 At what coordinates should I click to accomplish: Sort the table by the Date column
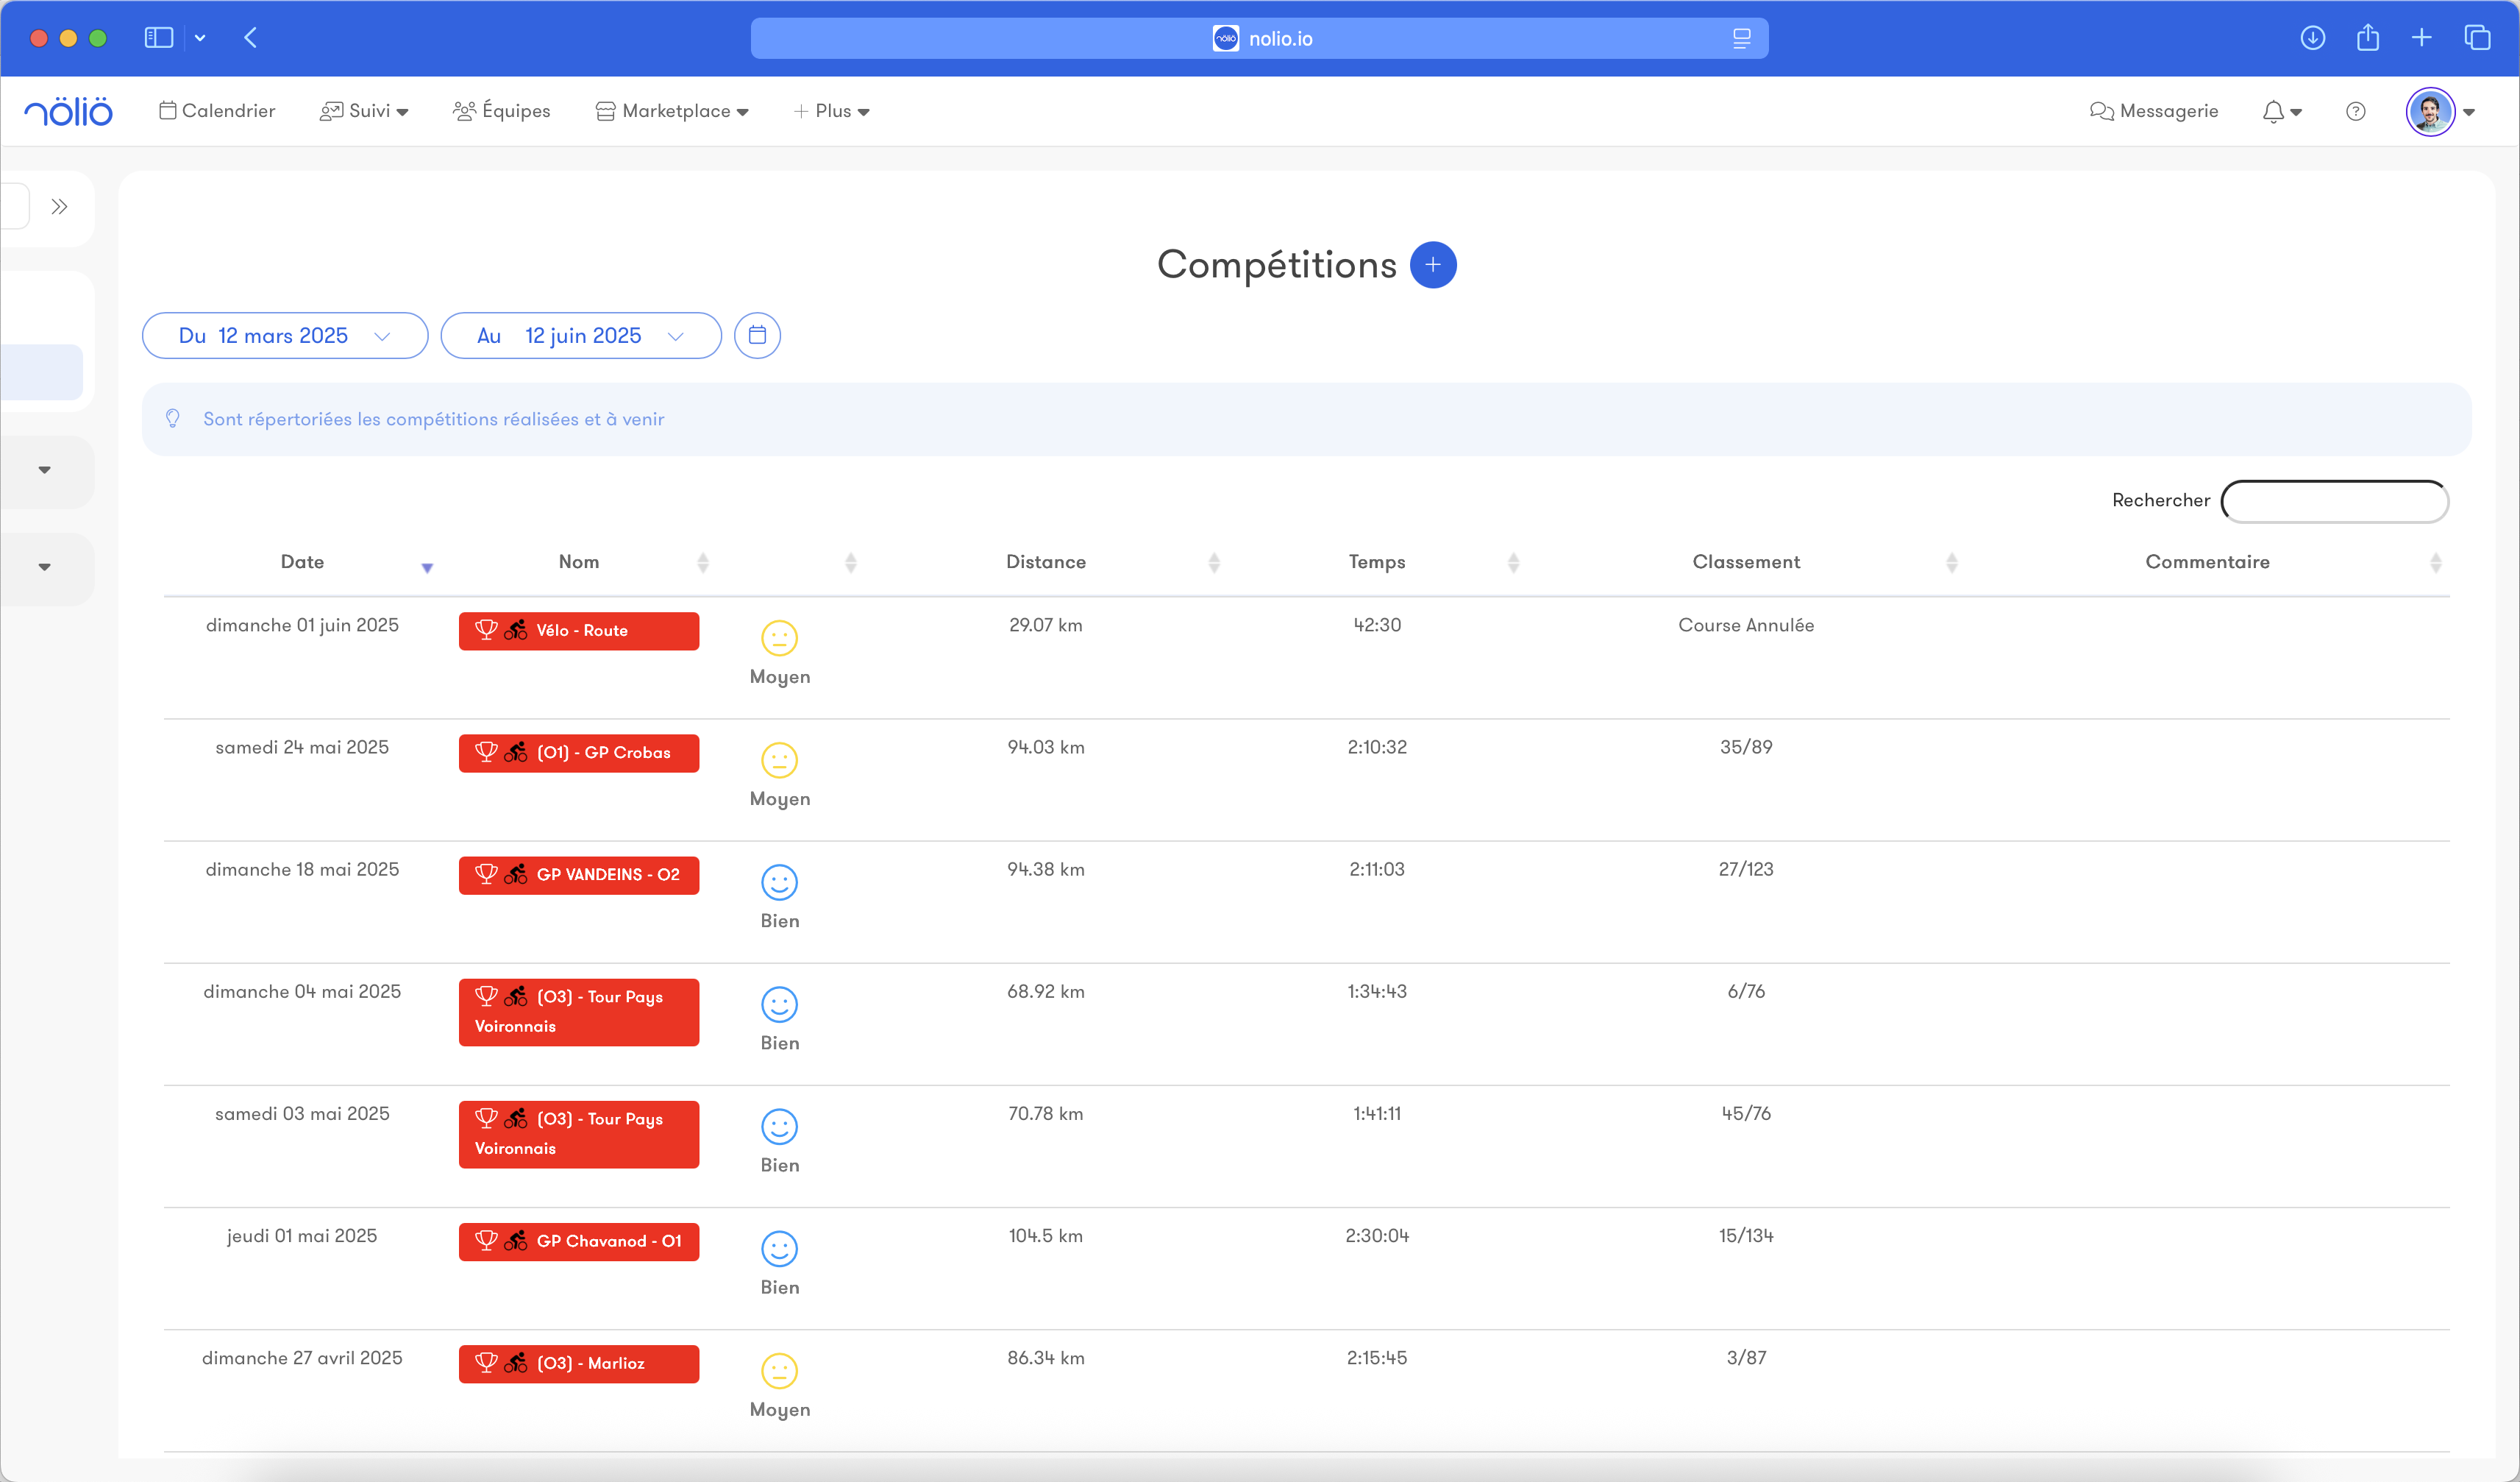(302, 562)
